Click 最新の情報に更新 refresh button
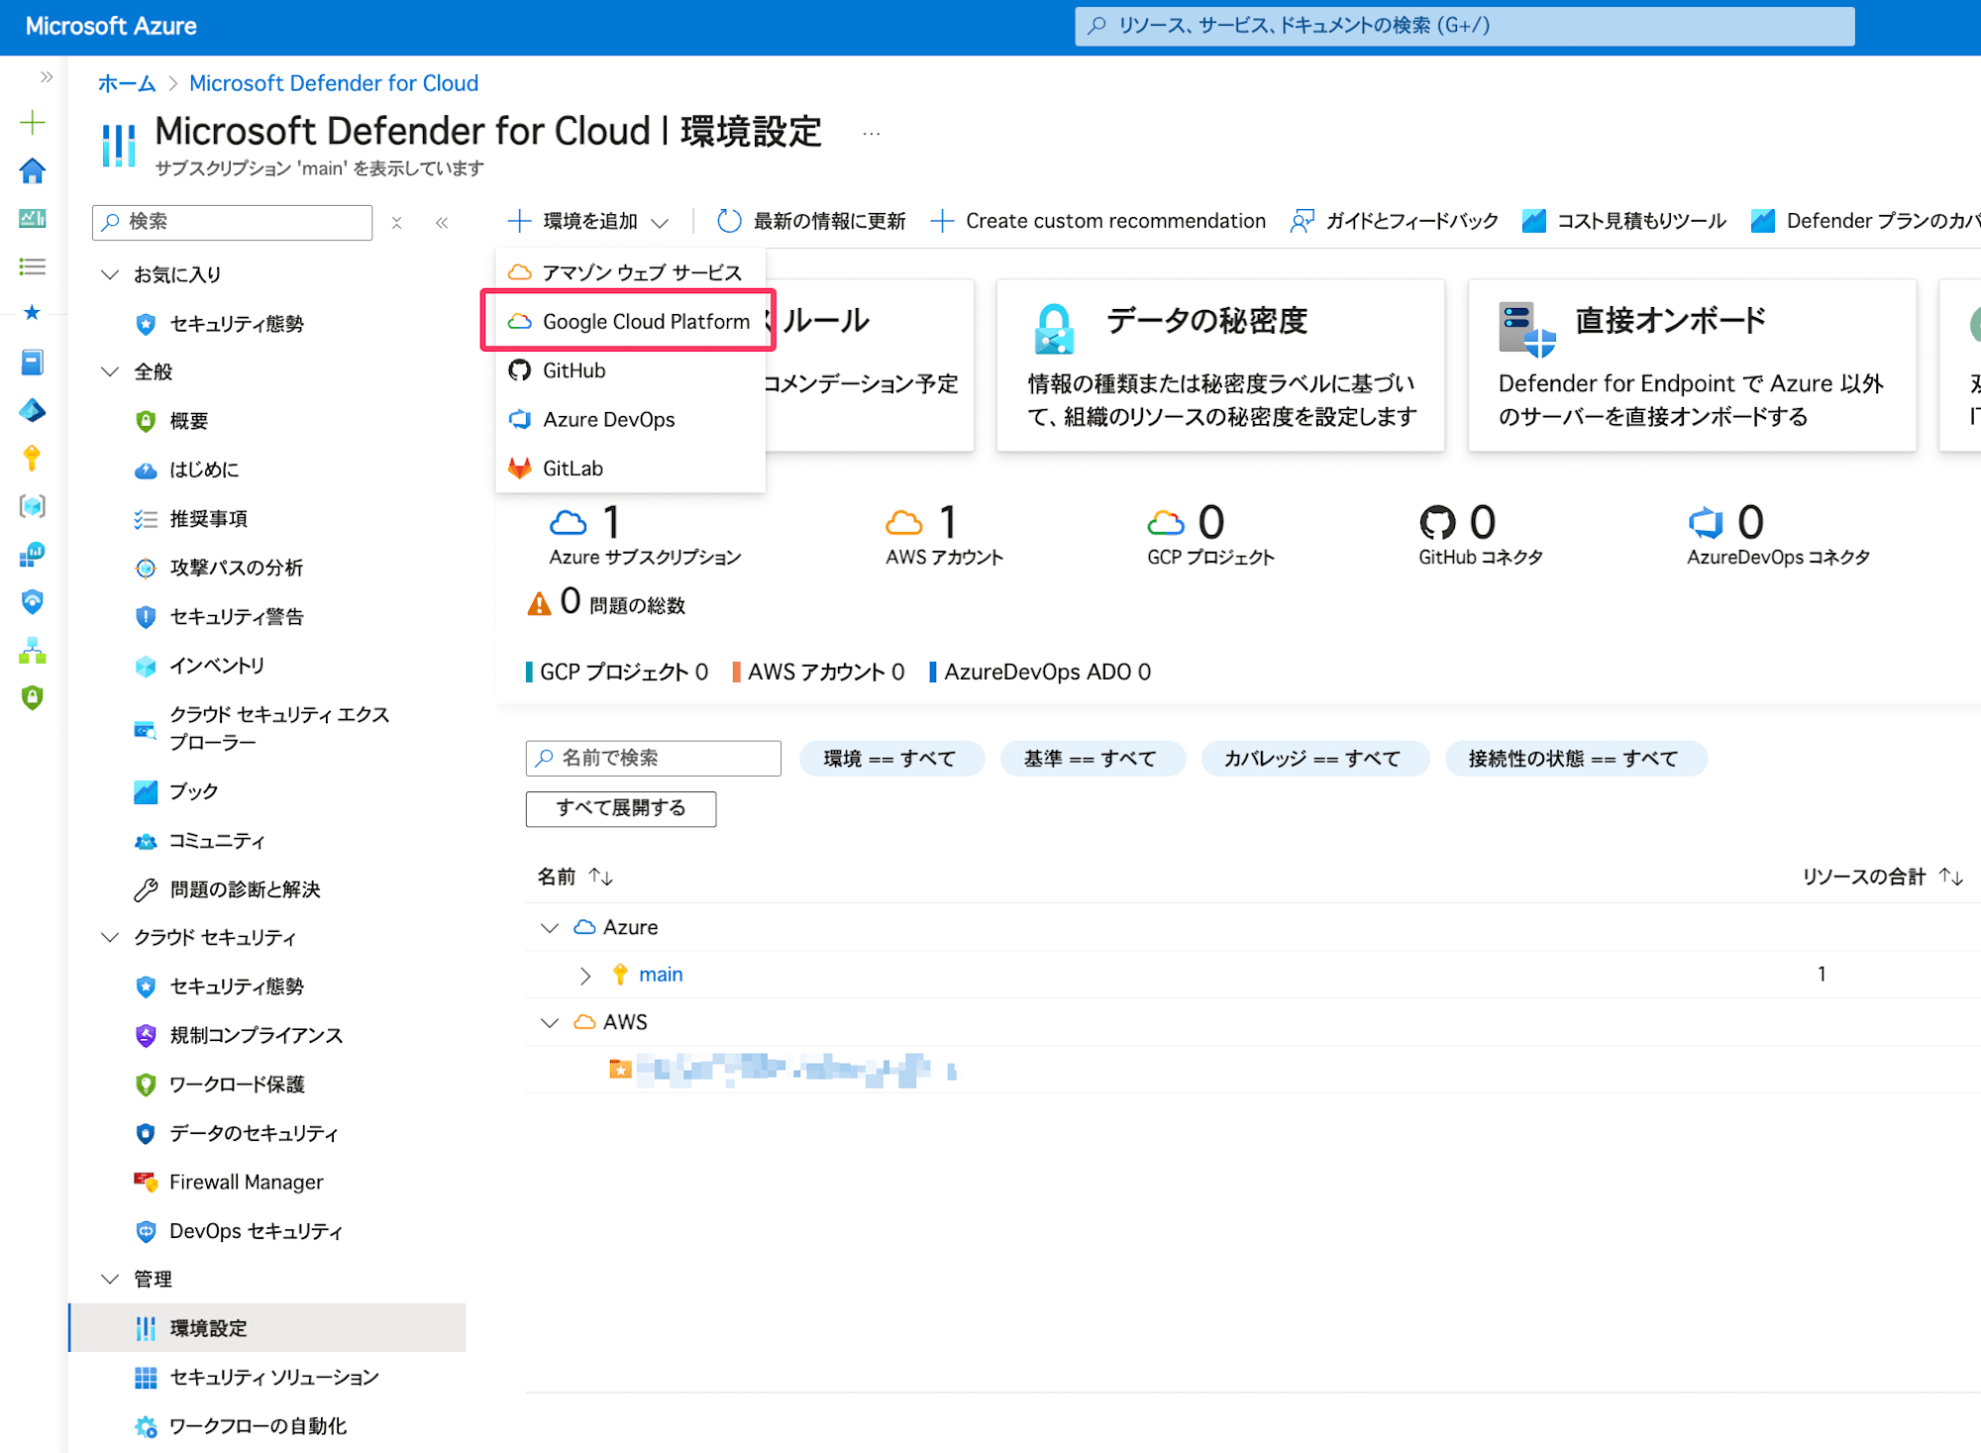The image size is (1981, 1453). (811, 221)
